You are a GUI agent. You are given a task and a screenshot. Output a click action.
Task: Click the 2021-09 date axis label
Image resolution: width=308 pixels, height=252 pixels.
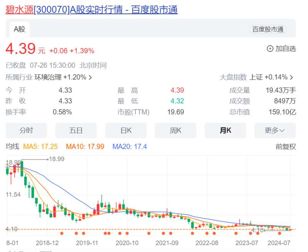click(167, 243)
